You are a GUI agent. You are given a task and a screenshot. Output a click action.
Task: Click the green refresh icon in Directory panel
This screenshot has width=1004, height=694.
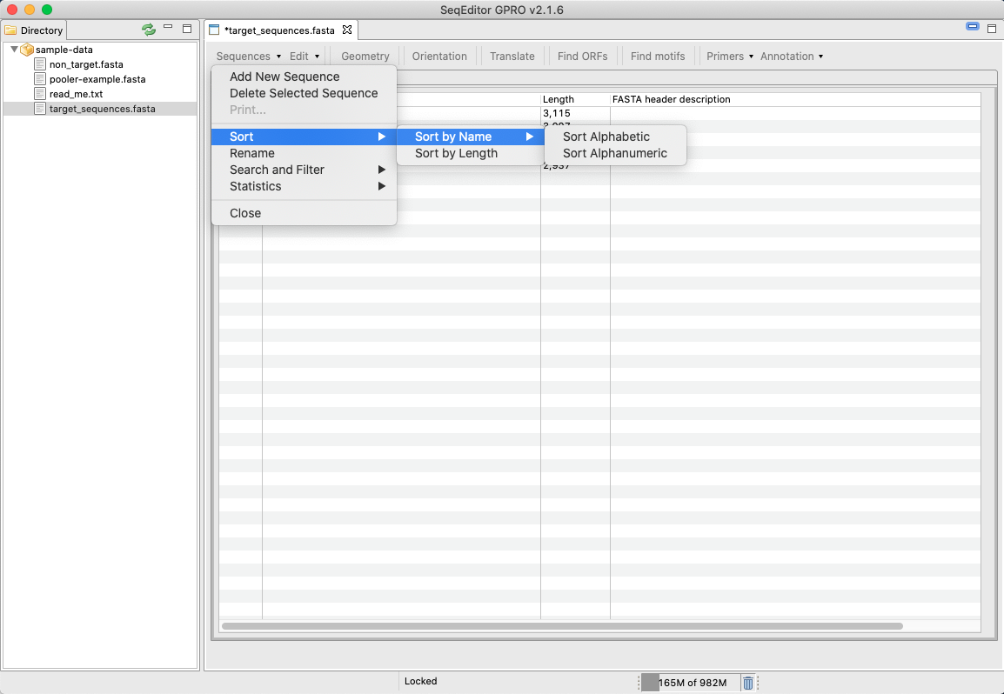click(149, 30)
